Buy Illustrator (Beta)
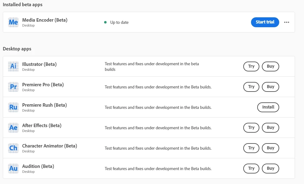The image size is (304, 184). 271,66
